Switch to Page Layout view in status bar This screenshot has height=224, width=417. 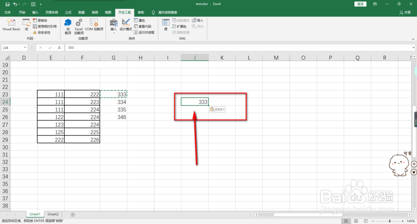[x=356, y=221]
